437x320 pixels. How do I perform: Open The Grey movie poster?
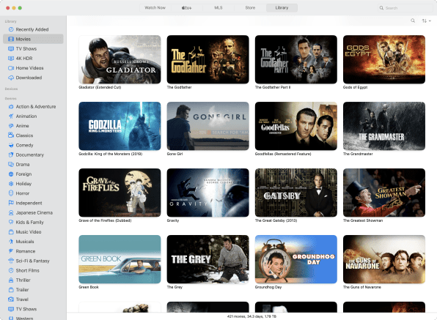208,259
